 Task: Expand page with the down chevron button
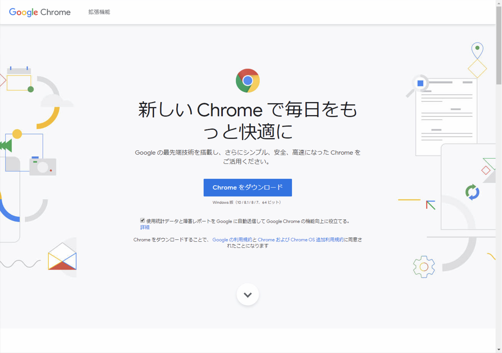tap(248, 295)
